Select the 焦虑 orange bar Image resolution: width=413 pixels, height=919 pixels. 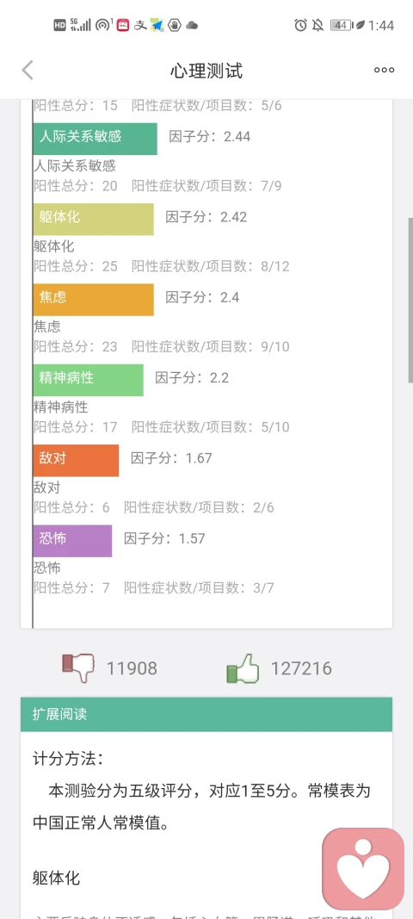(93, 299)
